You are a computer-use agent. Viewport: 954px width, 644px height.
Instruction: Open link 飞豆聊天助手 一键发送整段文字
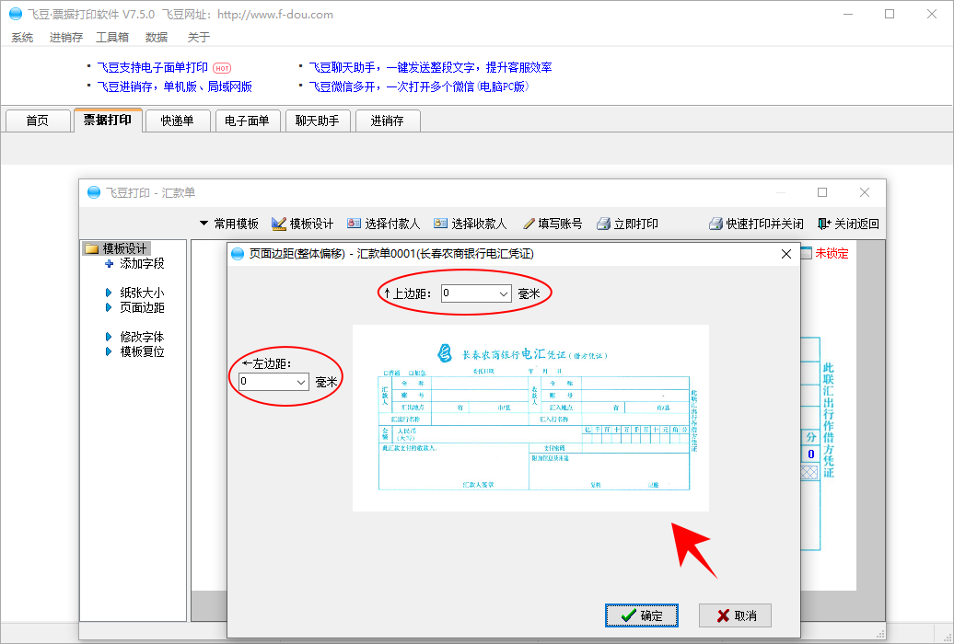pos(430,67)
